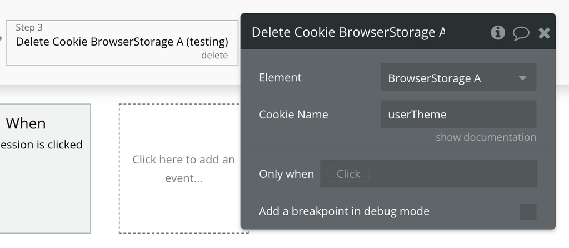Click the delete caption in Step 3
Image resolution: width=569 pixels, height=248 pixels.
(214, 56)
